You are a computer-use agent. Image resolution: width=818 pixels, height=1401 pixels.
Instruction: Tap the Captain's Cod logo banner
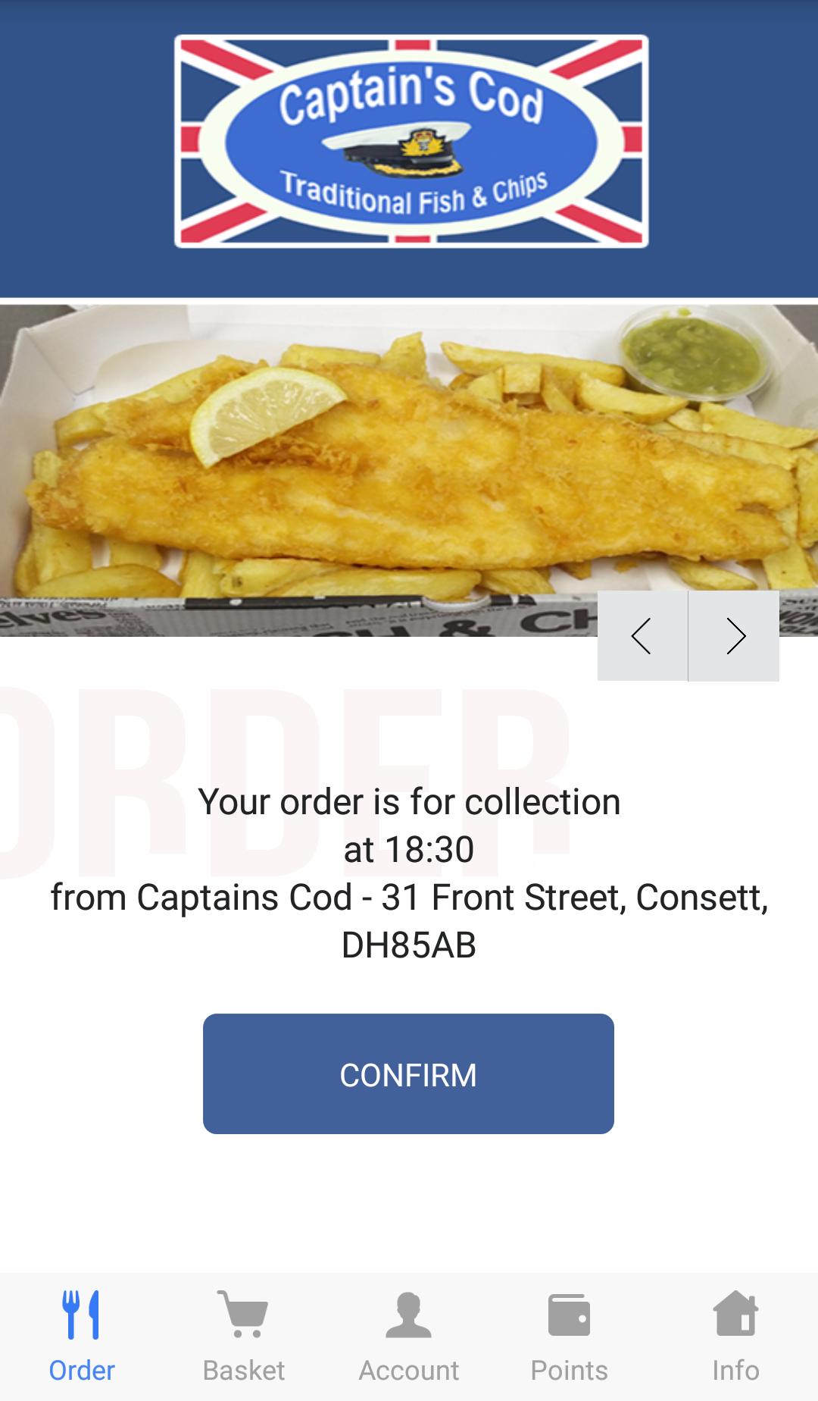(411, 141)
